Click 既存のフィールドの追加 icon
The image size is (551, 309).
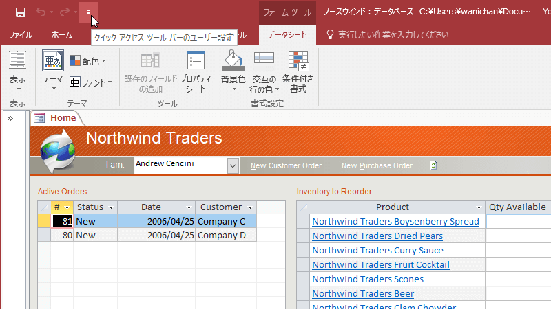[150, 60]
